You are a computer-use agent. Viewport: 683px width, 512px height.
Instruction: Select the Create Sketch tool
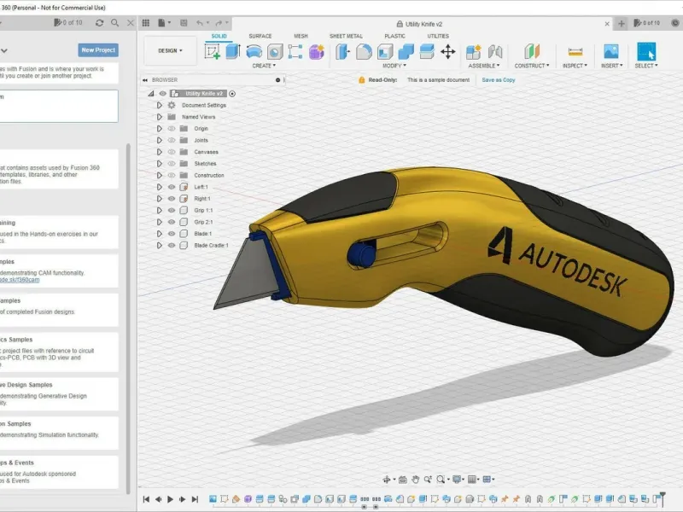[x=213, y=52]
